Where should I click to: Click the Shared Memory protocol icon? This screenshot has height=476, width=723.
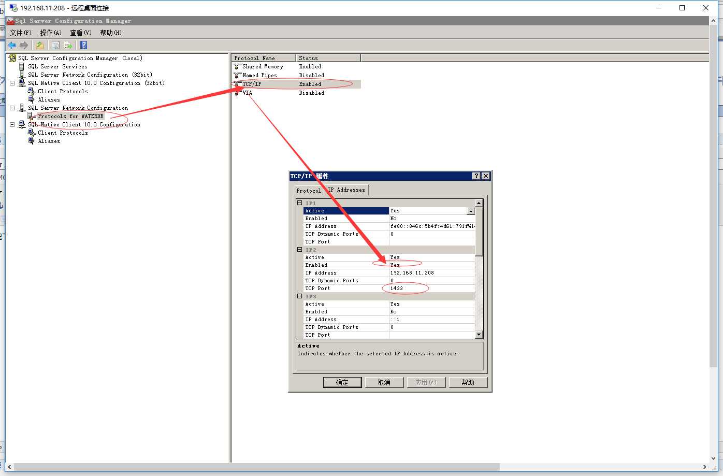[x=238, y=66]
